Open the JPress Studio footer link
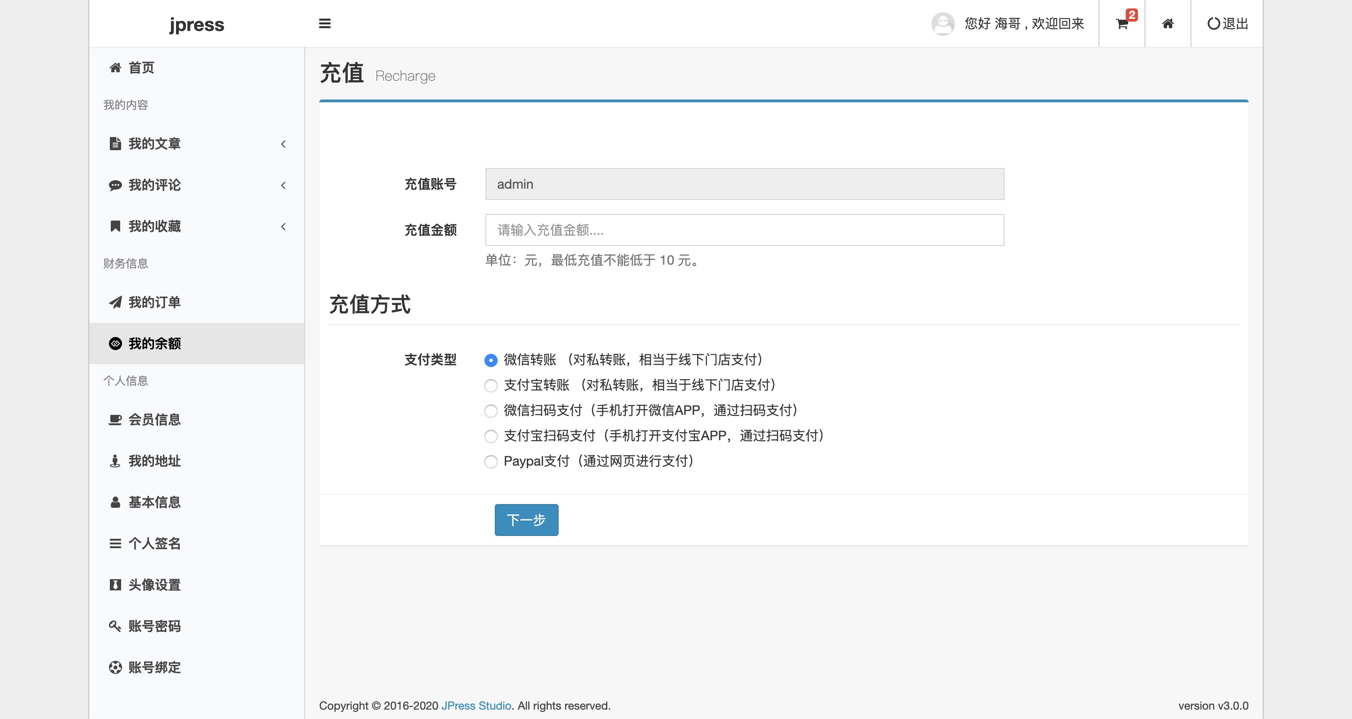The height and width of the screenshot is (719, 1352). click(x=476, y=706)
